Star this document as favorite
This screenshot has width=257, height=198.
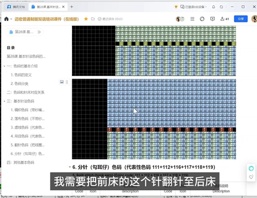[x=86, y=19]
